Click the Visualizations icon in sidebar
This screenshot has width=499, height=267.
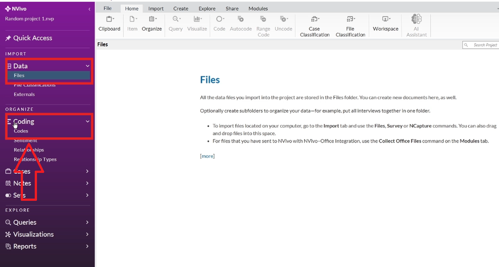tap(8, 234)
